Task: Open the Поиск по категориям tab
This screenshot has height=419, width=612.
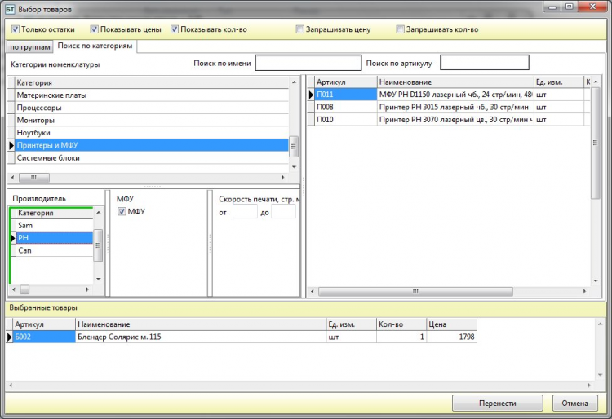Action: [x=95, y=46]
